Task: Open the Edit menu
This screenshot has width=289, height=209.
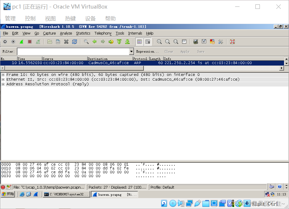Action: coord(15,33)
